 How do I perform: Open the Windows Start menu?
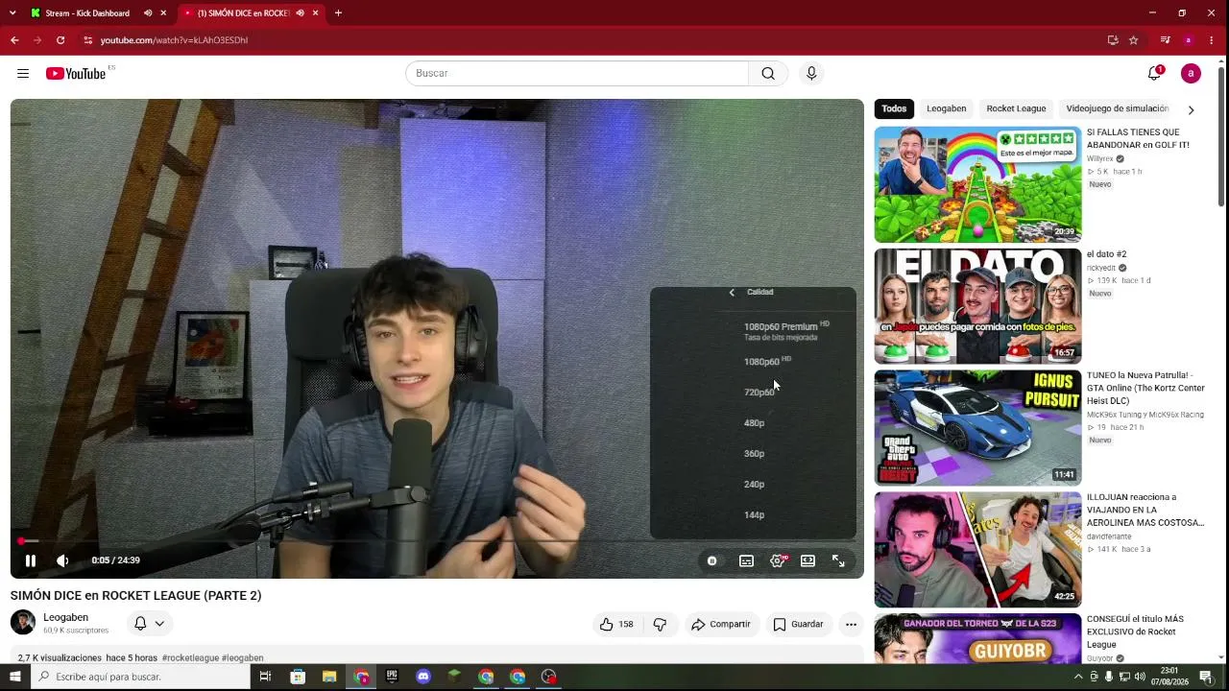pyautogui.click(x=15, y=677)
